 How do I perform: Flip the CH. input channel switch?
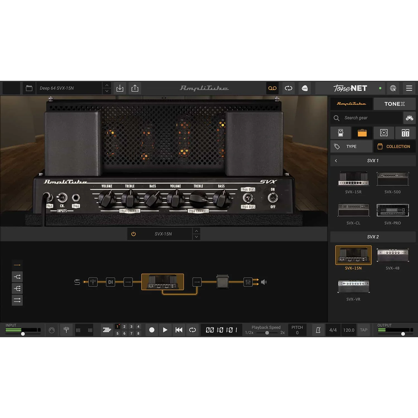pos(62,198)
